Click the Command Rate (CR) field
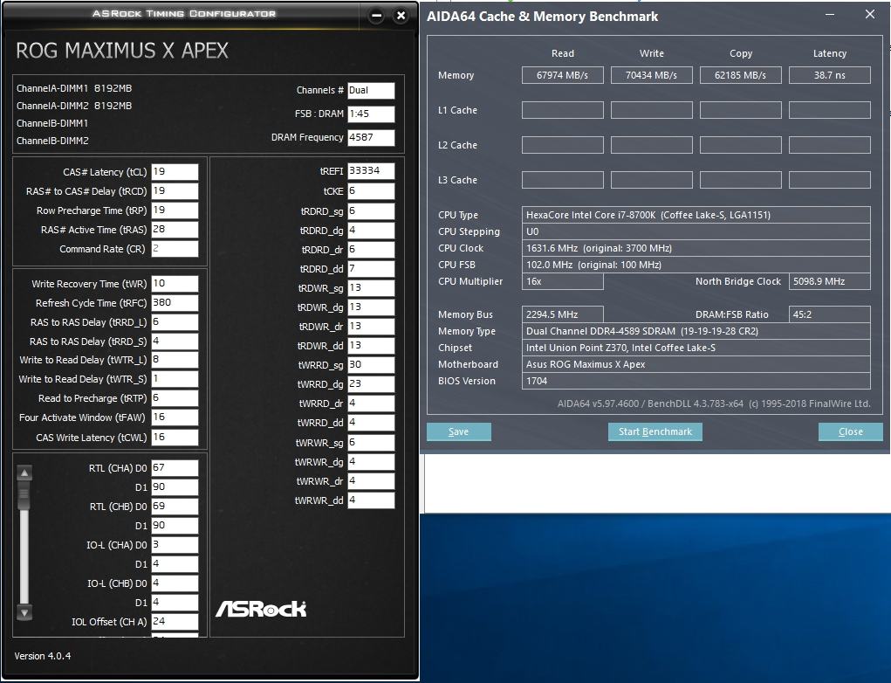This screenshot has width=891, height=683. click(175, 249)
